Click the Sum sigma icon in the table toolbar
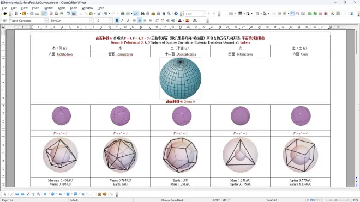Image resolution: width=360 pixels, height=202 pixels. [x=351, y=14]
